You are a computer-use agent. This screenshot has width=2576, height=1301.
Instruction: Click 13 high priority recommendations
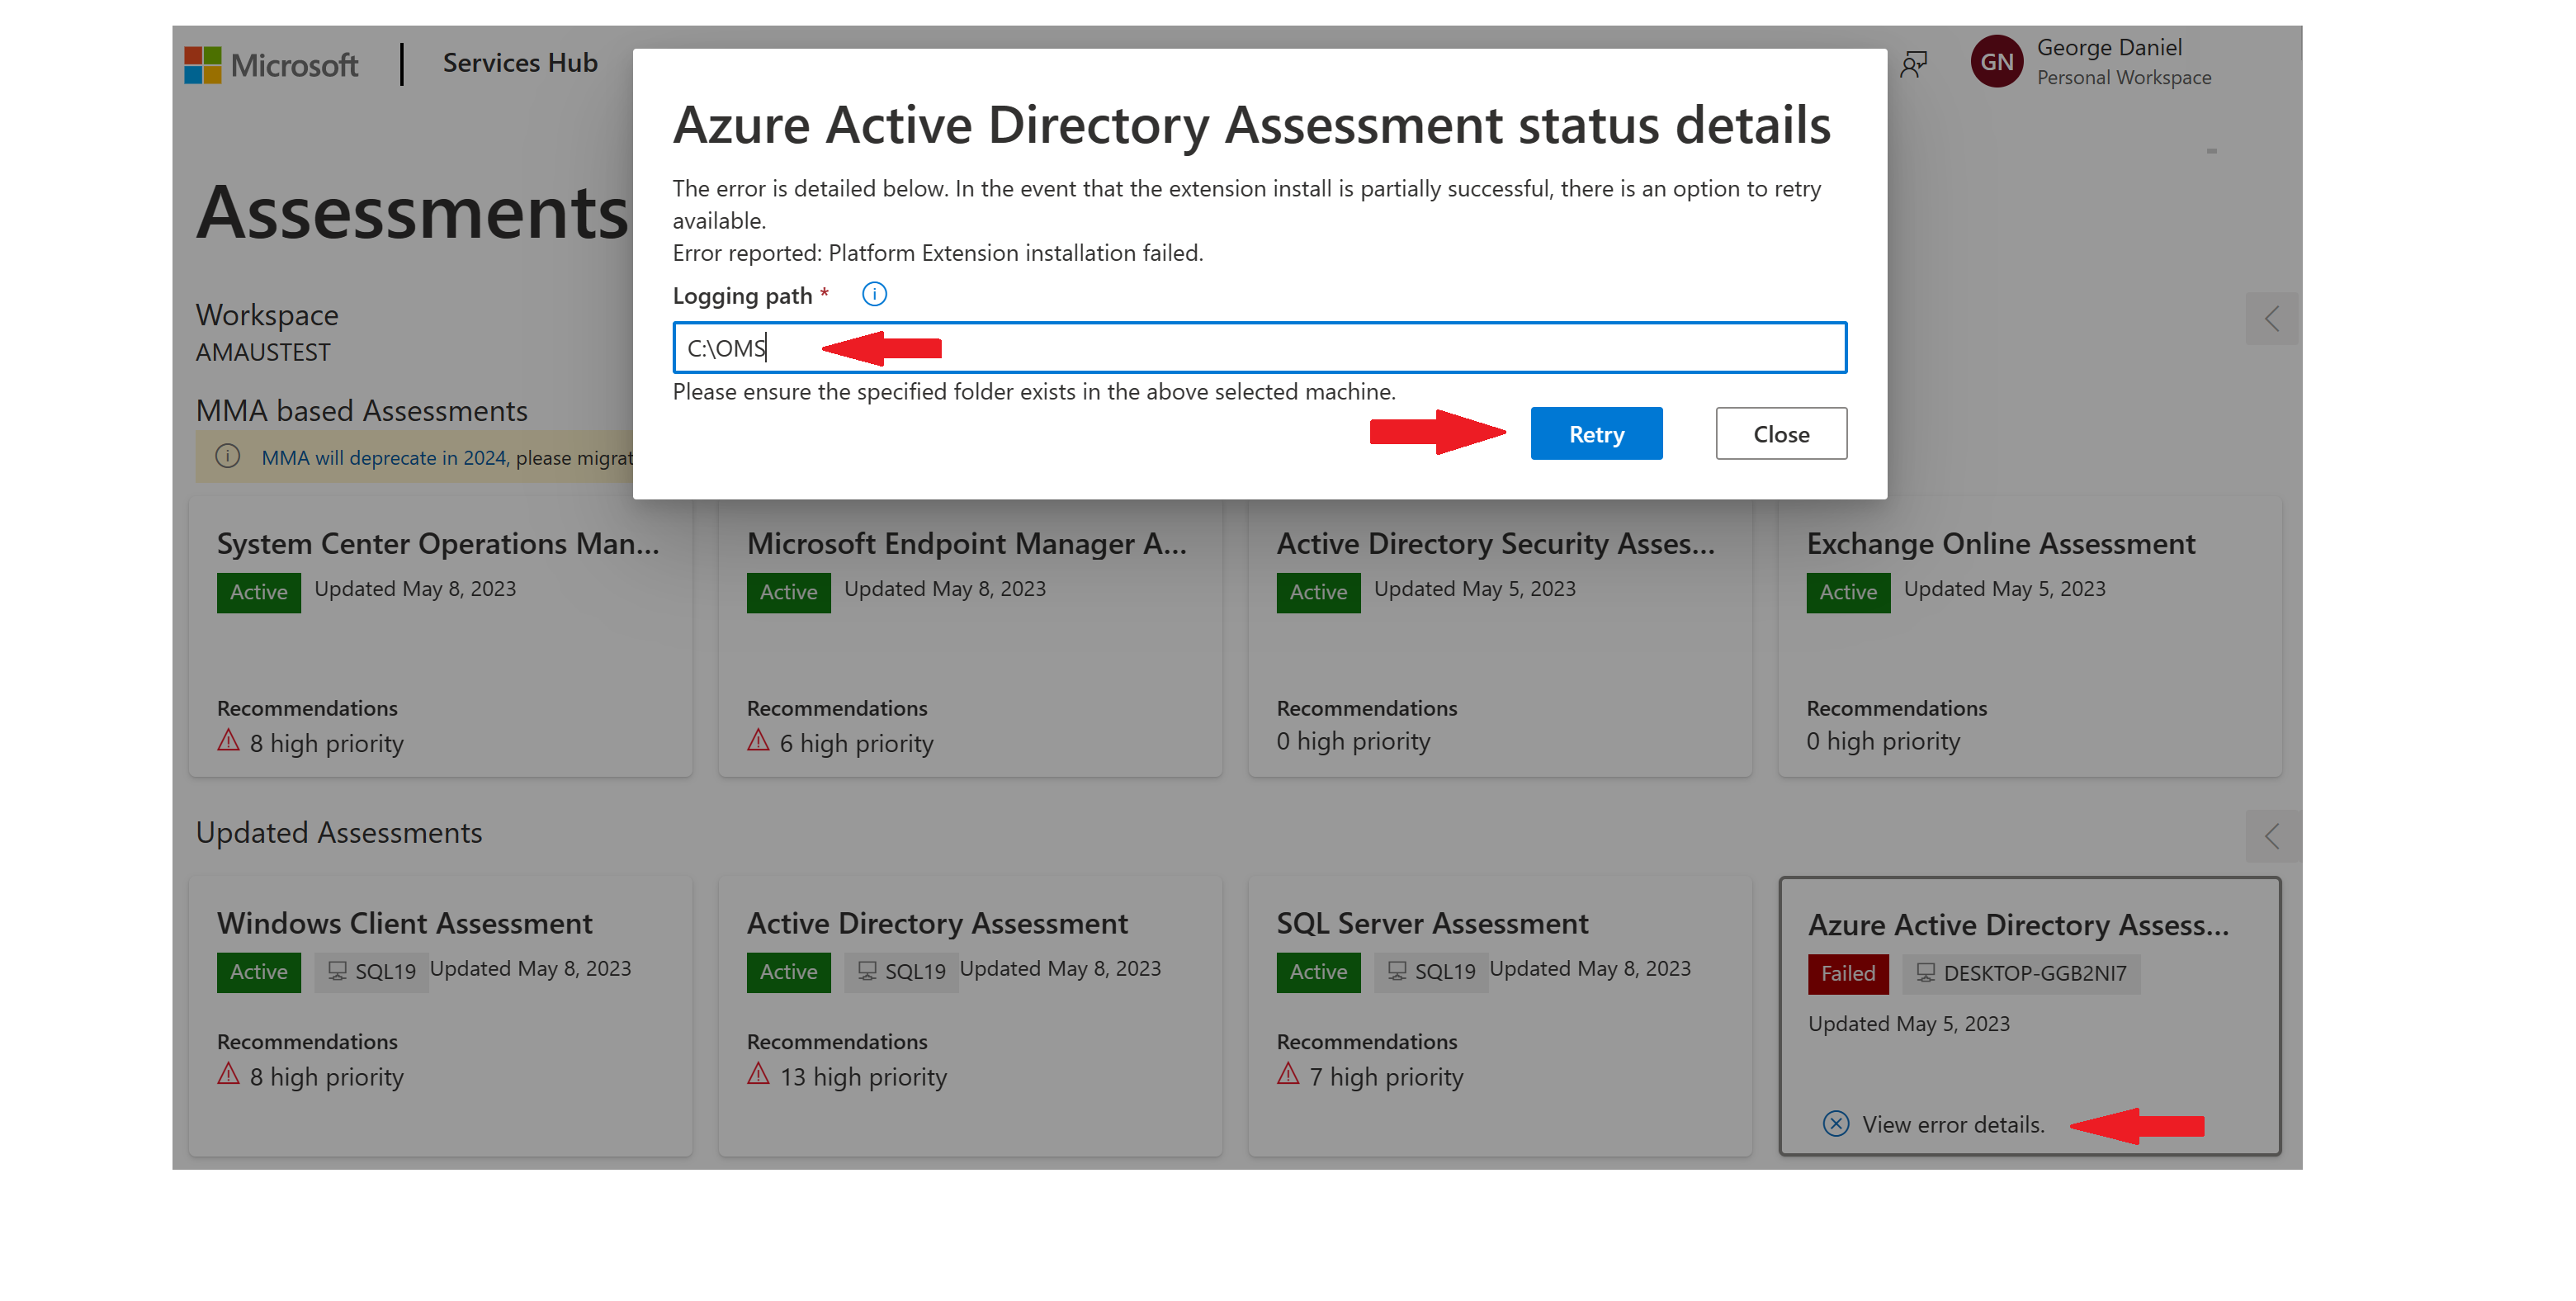tap(863, 1078)
